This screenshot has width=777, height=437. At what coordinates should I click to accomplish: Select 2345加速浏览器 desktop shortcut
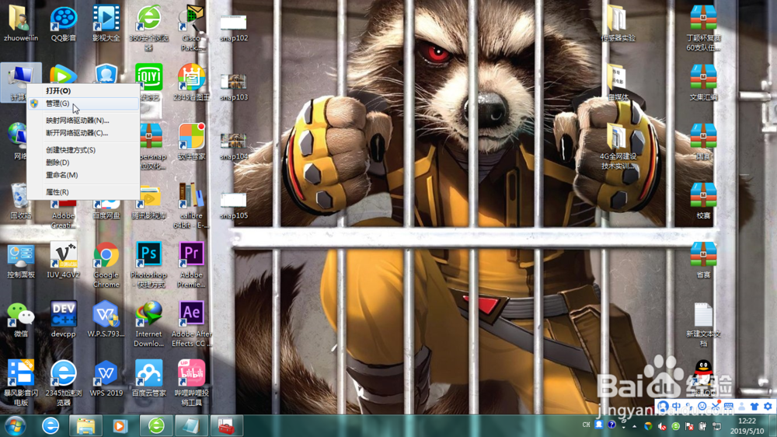[x=64, y=383]
